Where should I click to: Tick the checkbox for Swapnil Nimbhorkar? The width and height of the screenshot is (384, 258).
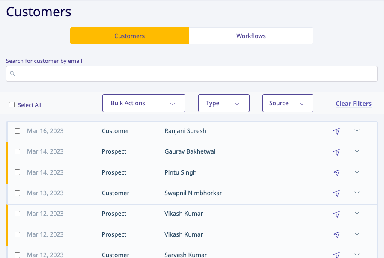18,193
